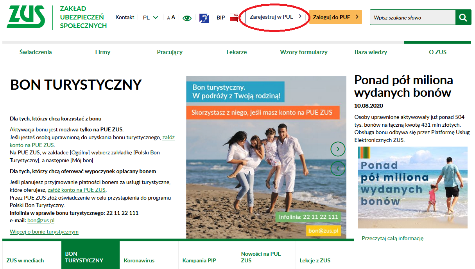Click Zarejestruj w PUE button
Image resolution: width=475 pixels, height=269 pixels.
(x=276, y=17)
